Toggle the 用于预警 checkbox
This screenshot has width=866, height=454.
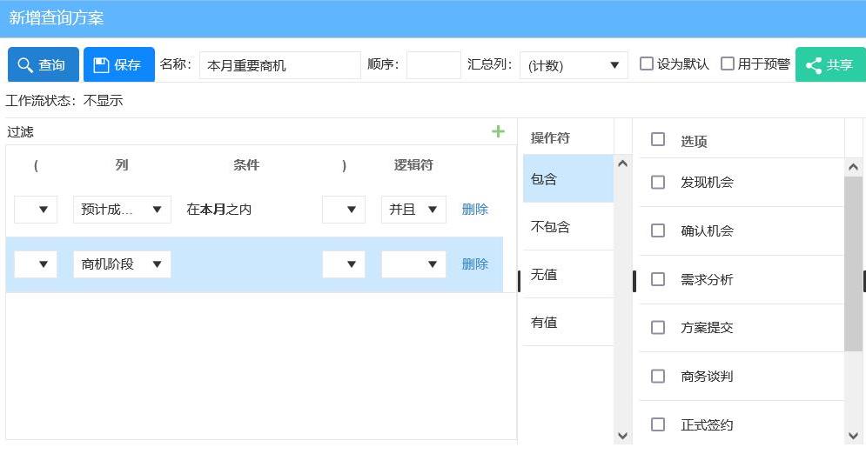pyautogui.click(x=728, y=63)
